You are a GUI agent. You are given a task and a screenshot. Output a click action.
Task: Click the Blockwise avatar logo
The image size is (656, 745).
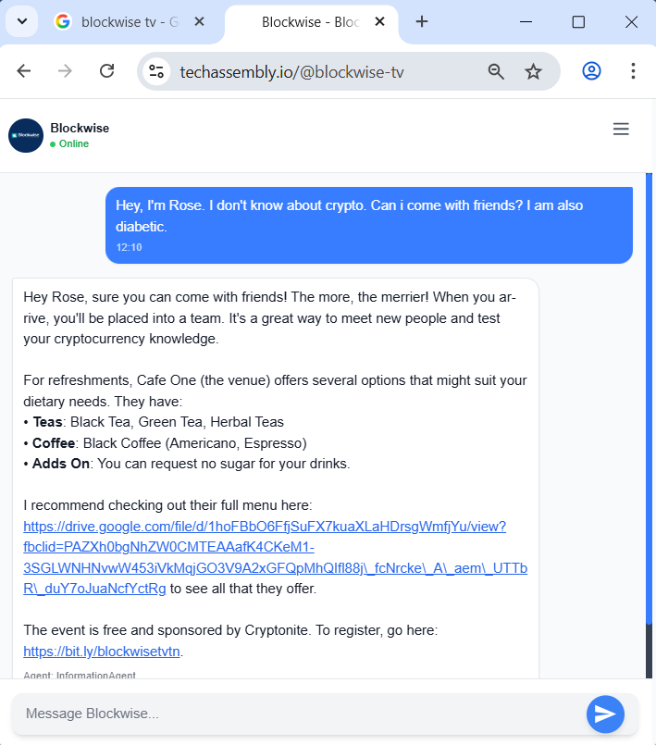click(x=25, y=135)
